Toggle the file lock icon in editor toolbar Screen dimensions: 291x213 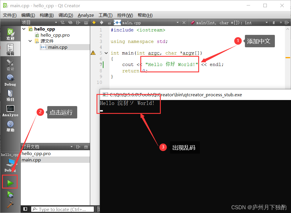click(110, 23)
